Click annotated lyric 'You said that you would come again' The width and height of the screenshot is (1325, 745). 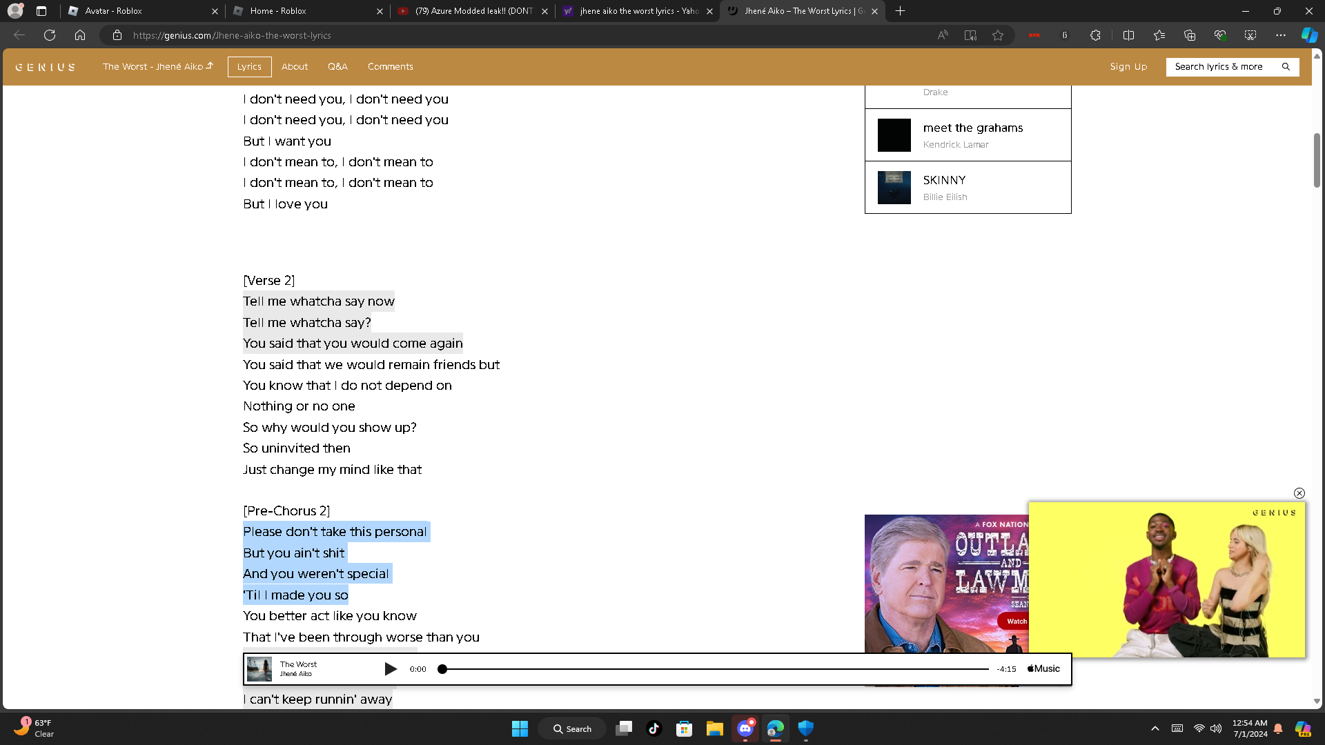pos(353,344)
